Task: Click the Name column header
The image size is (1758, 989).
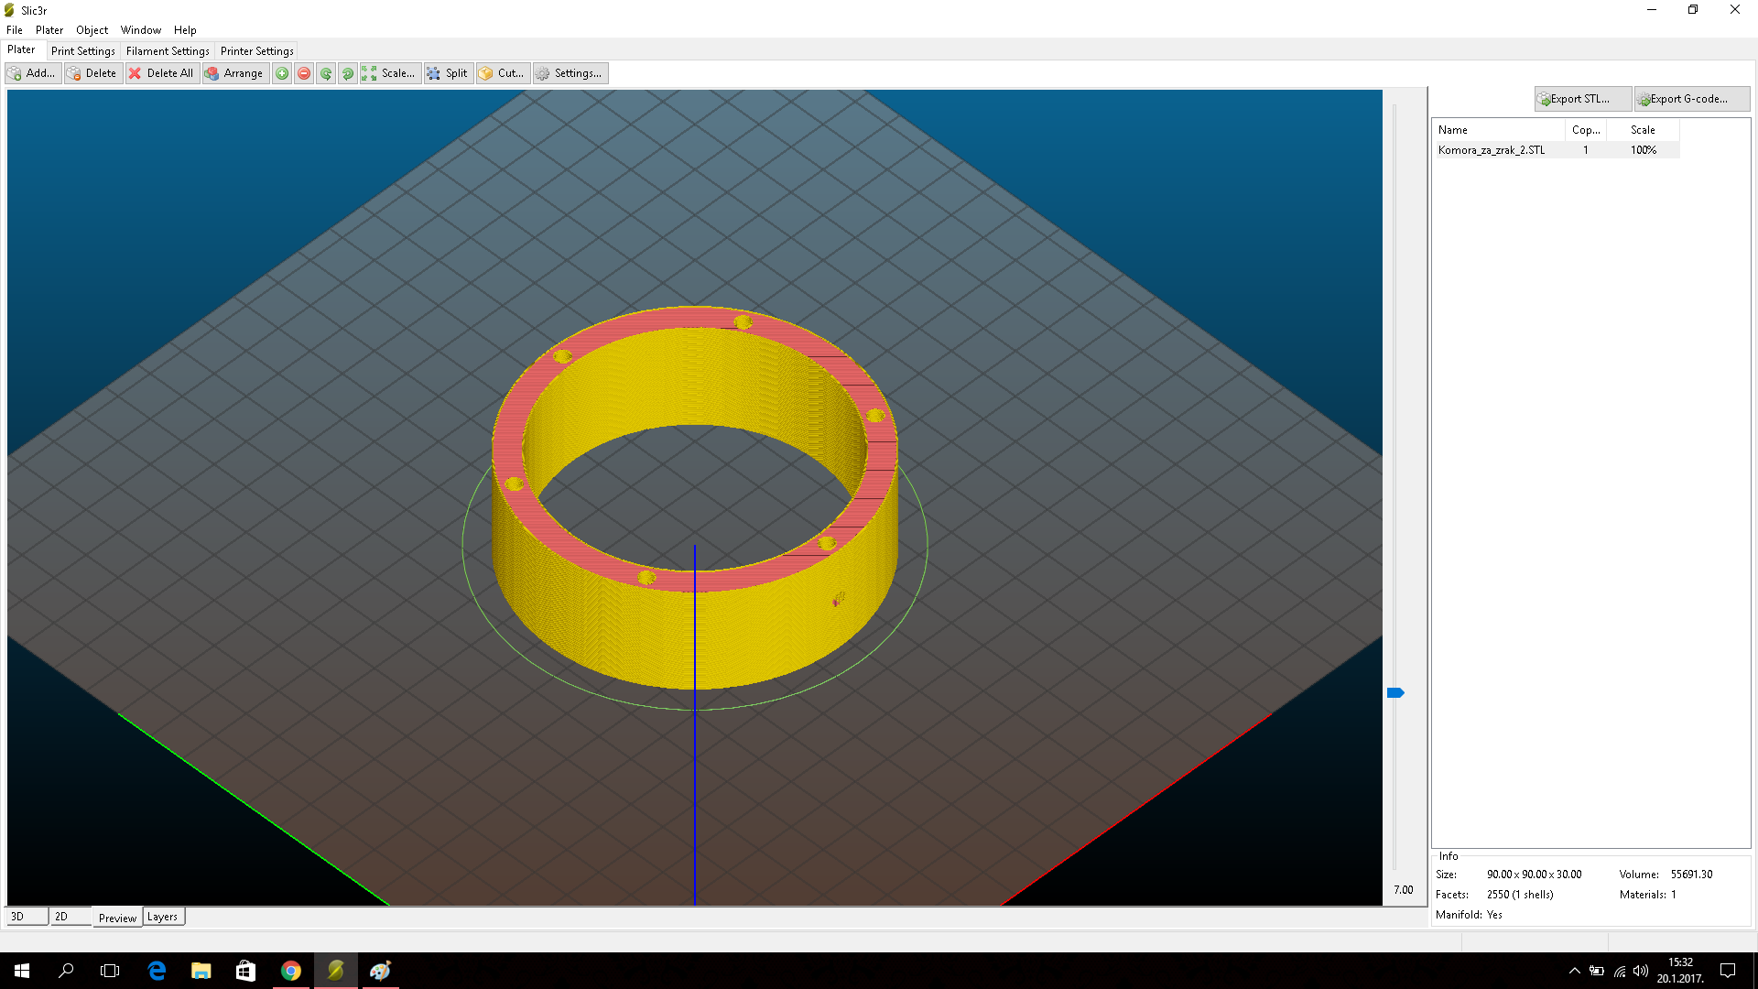Action: [1499, 130]
